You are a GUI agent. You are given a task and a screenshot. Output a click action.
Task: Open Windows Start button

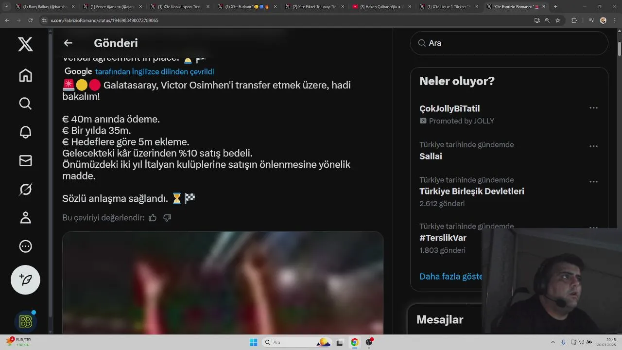click(x=253, y=342)
